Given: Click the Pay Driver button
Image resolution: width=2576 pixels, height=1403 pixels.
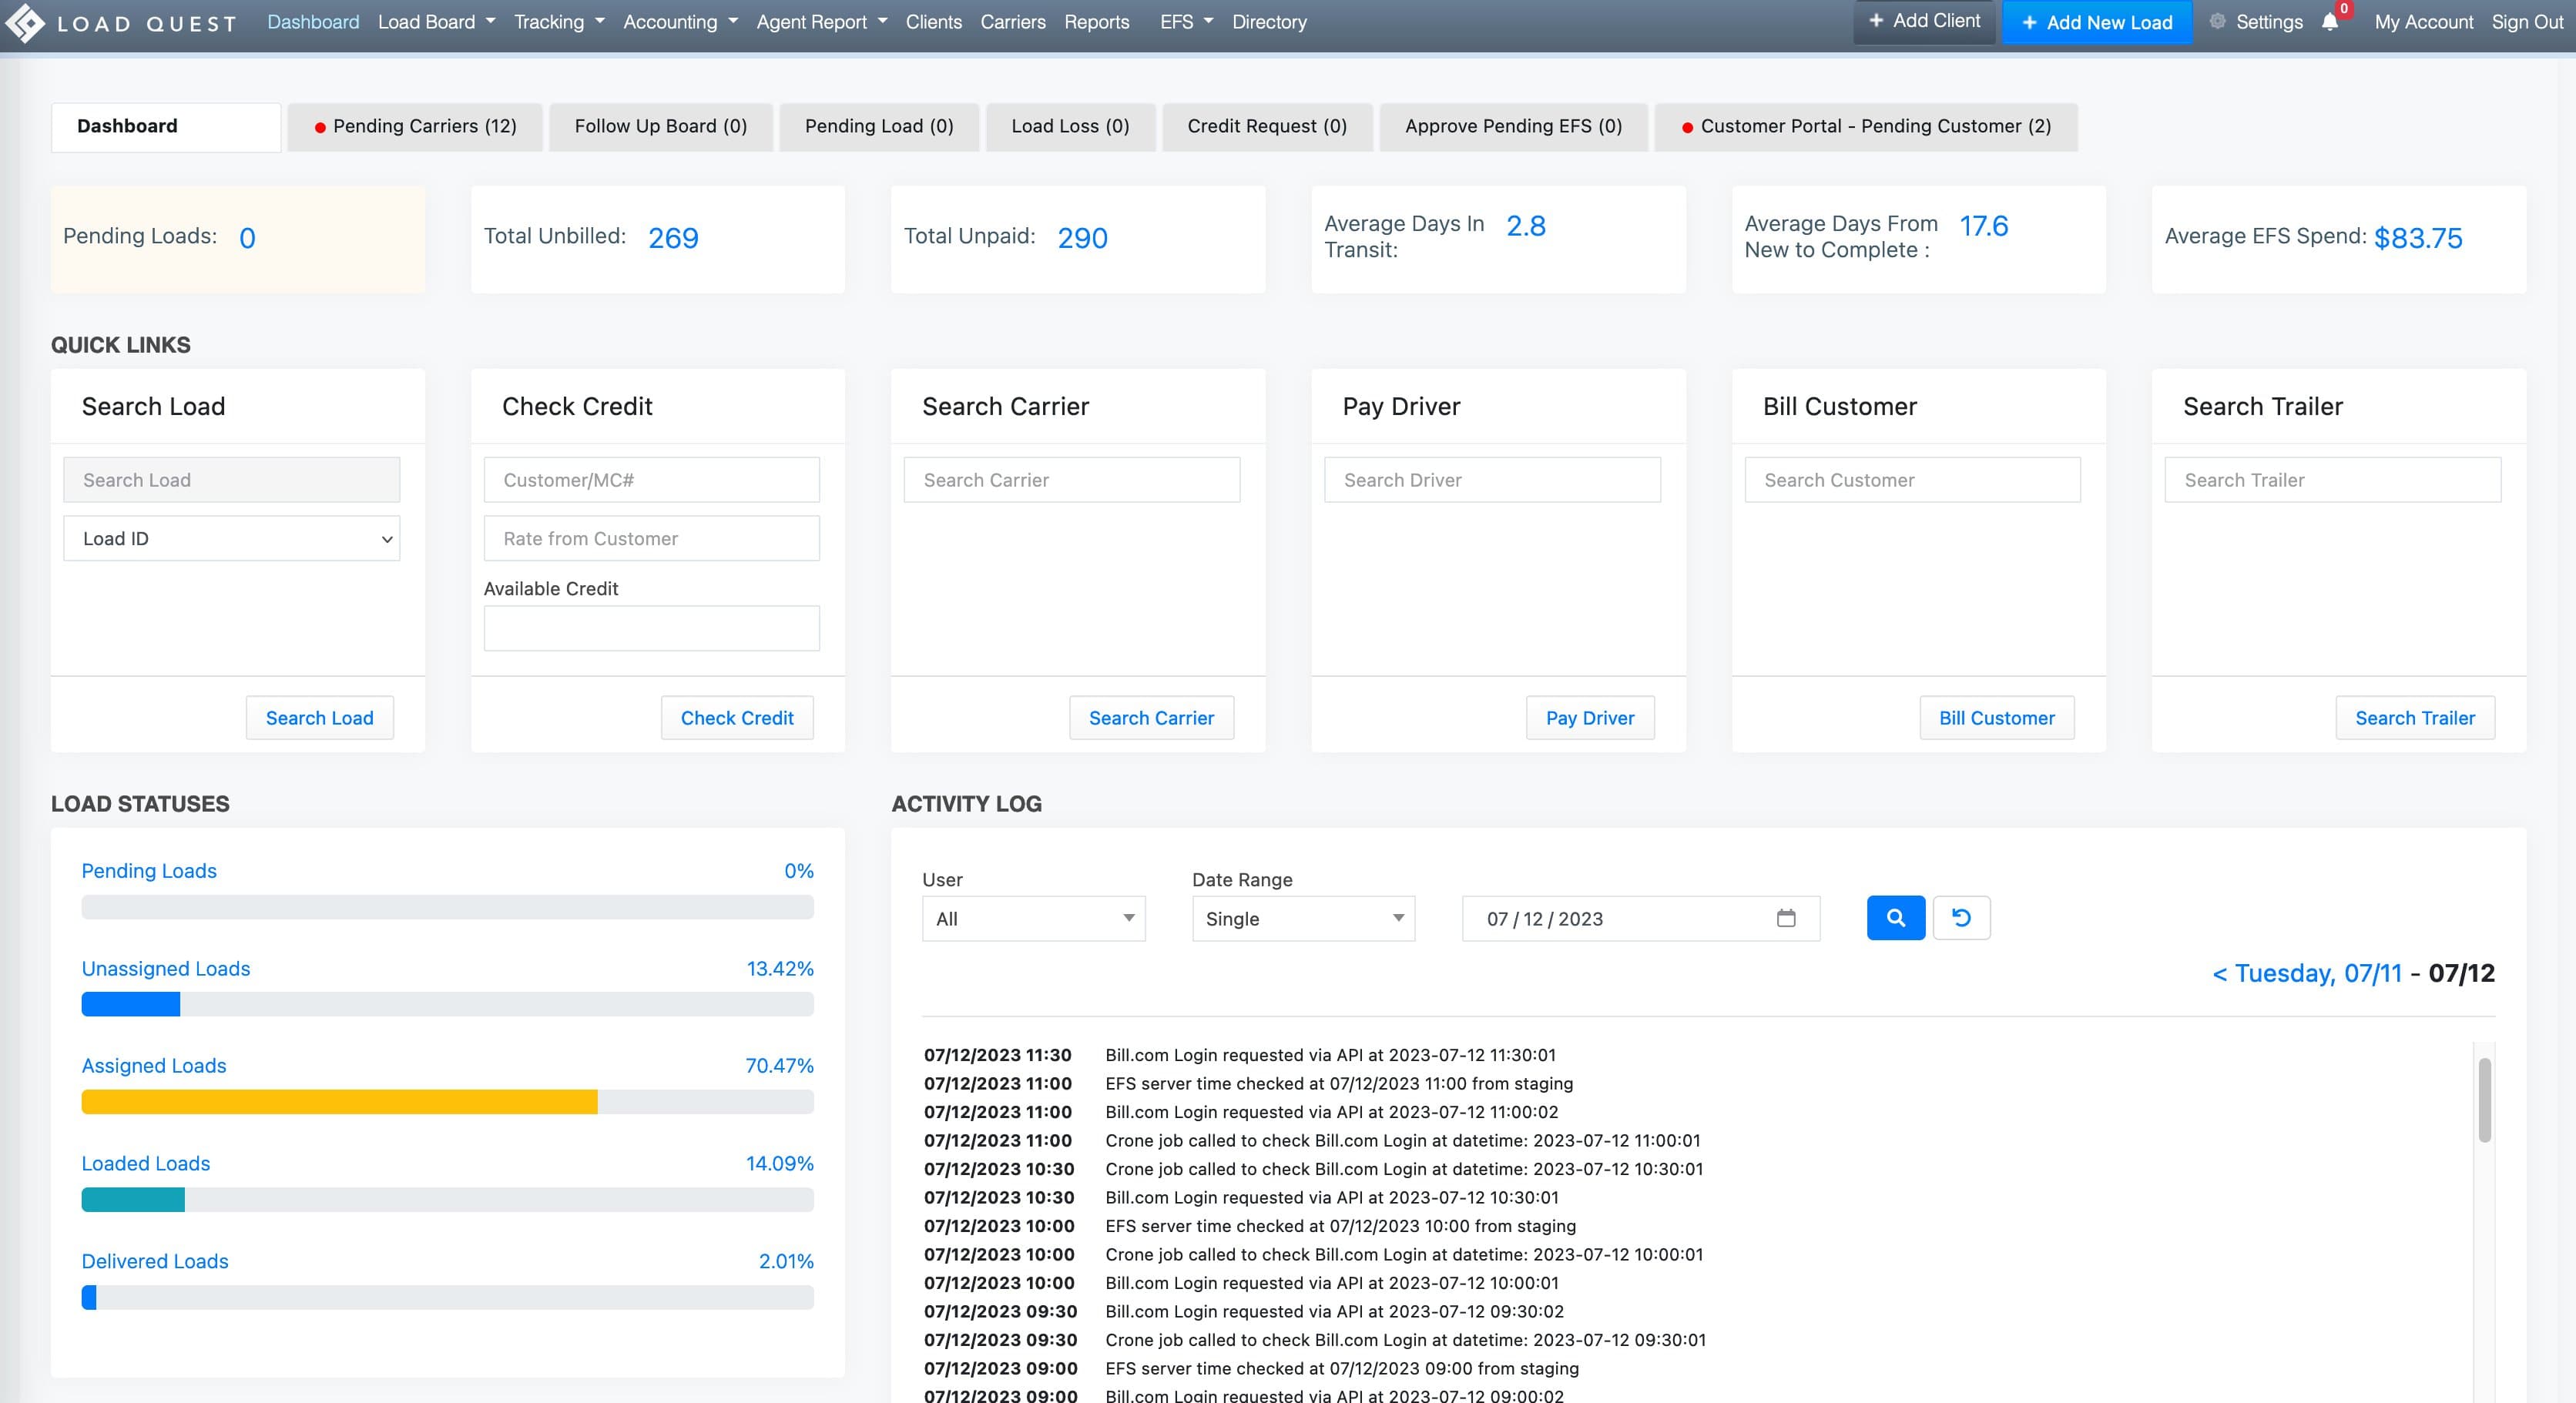Looking at the screenshot, I should 1590,718.
